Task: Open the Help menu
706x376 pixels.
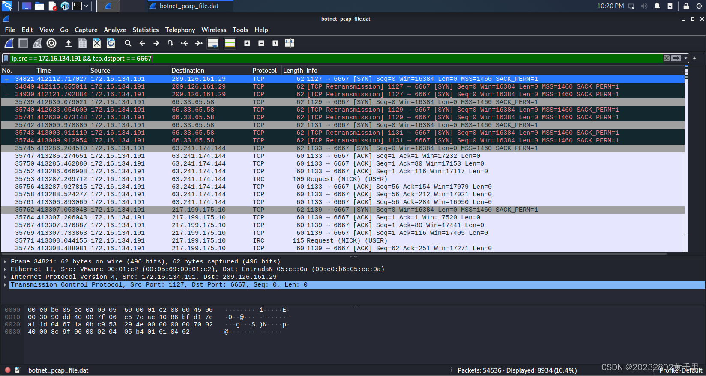Action: click(261, 30)
